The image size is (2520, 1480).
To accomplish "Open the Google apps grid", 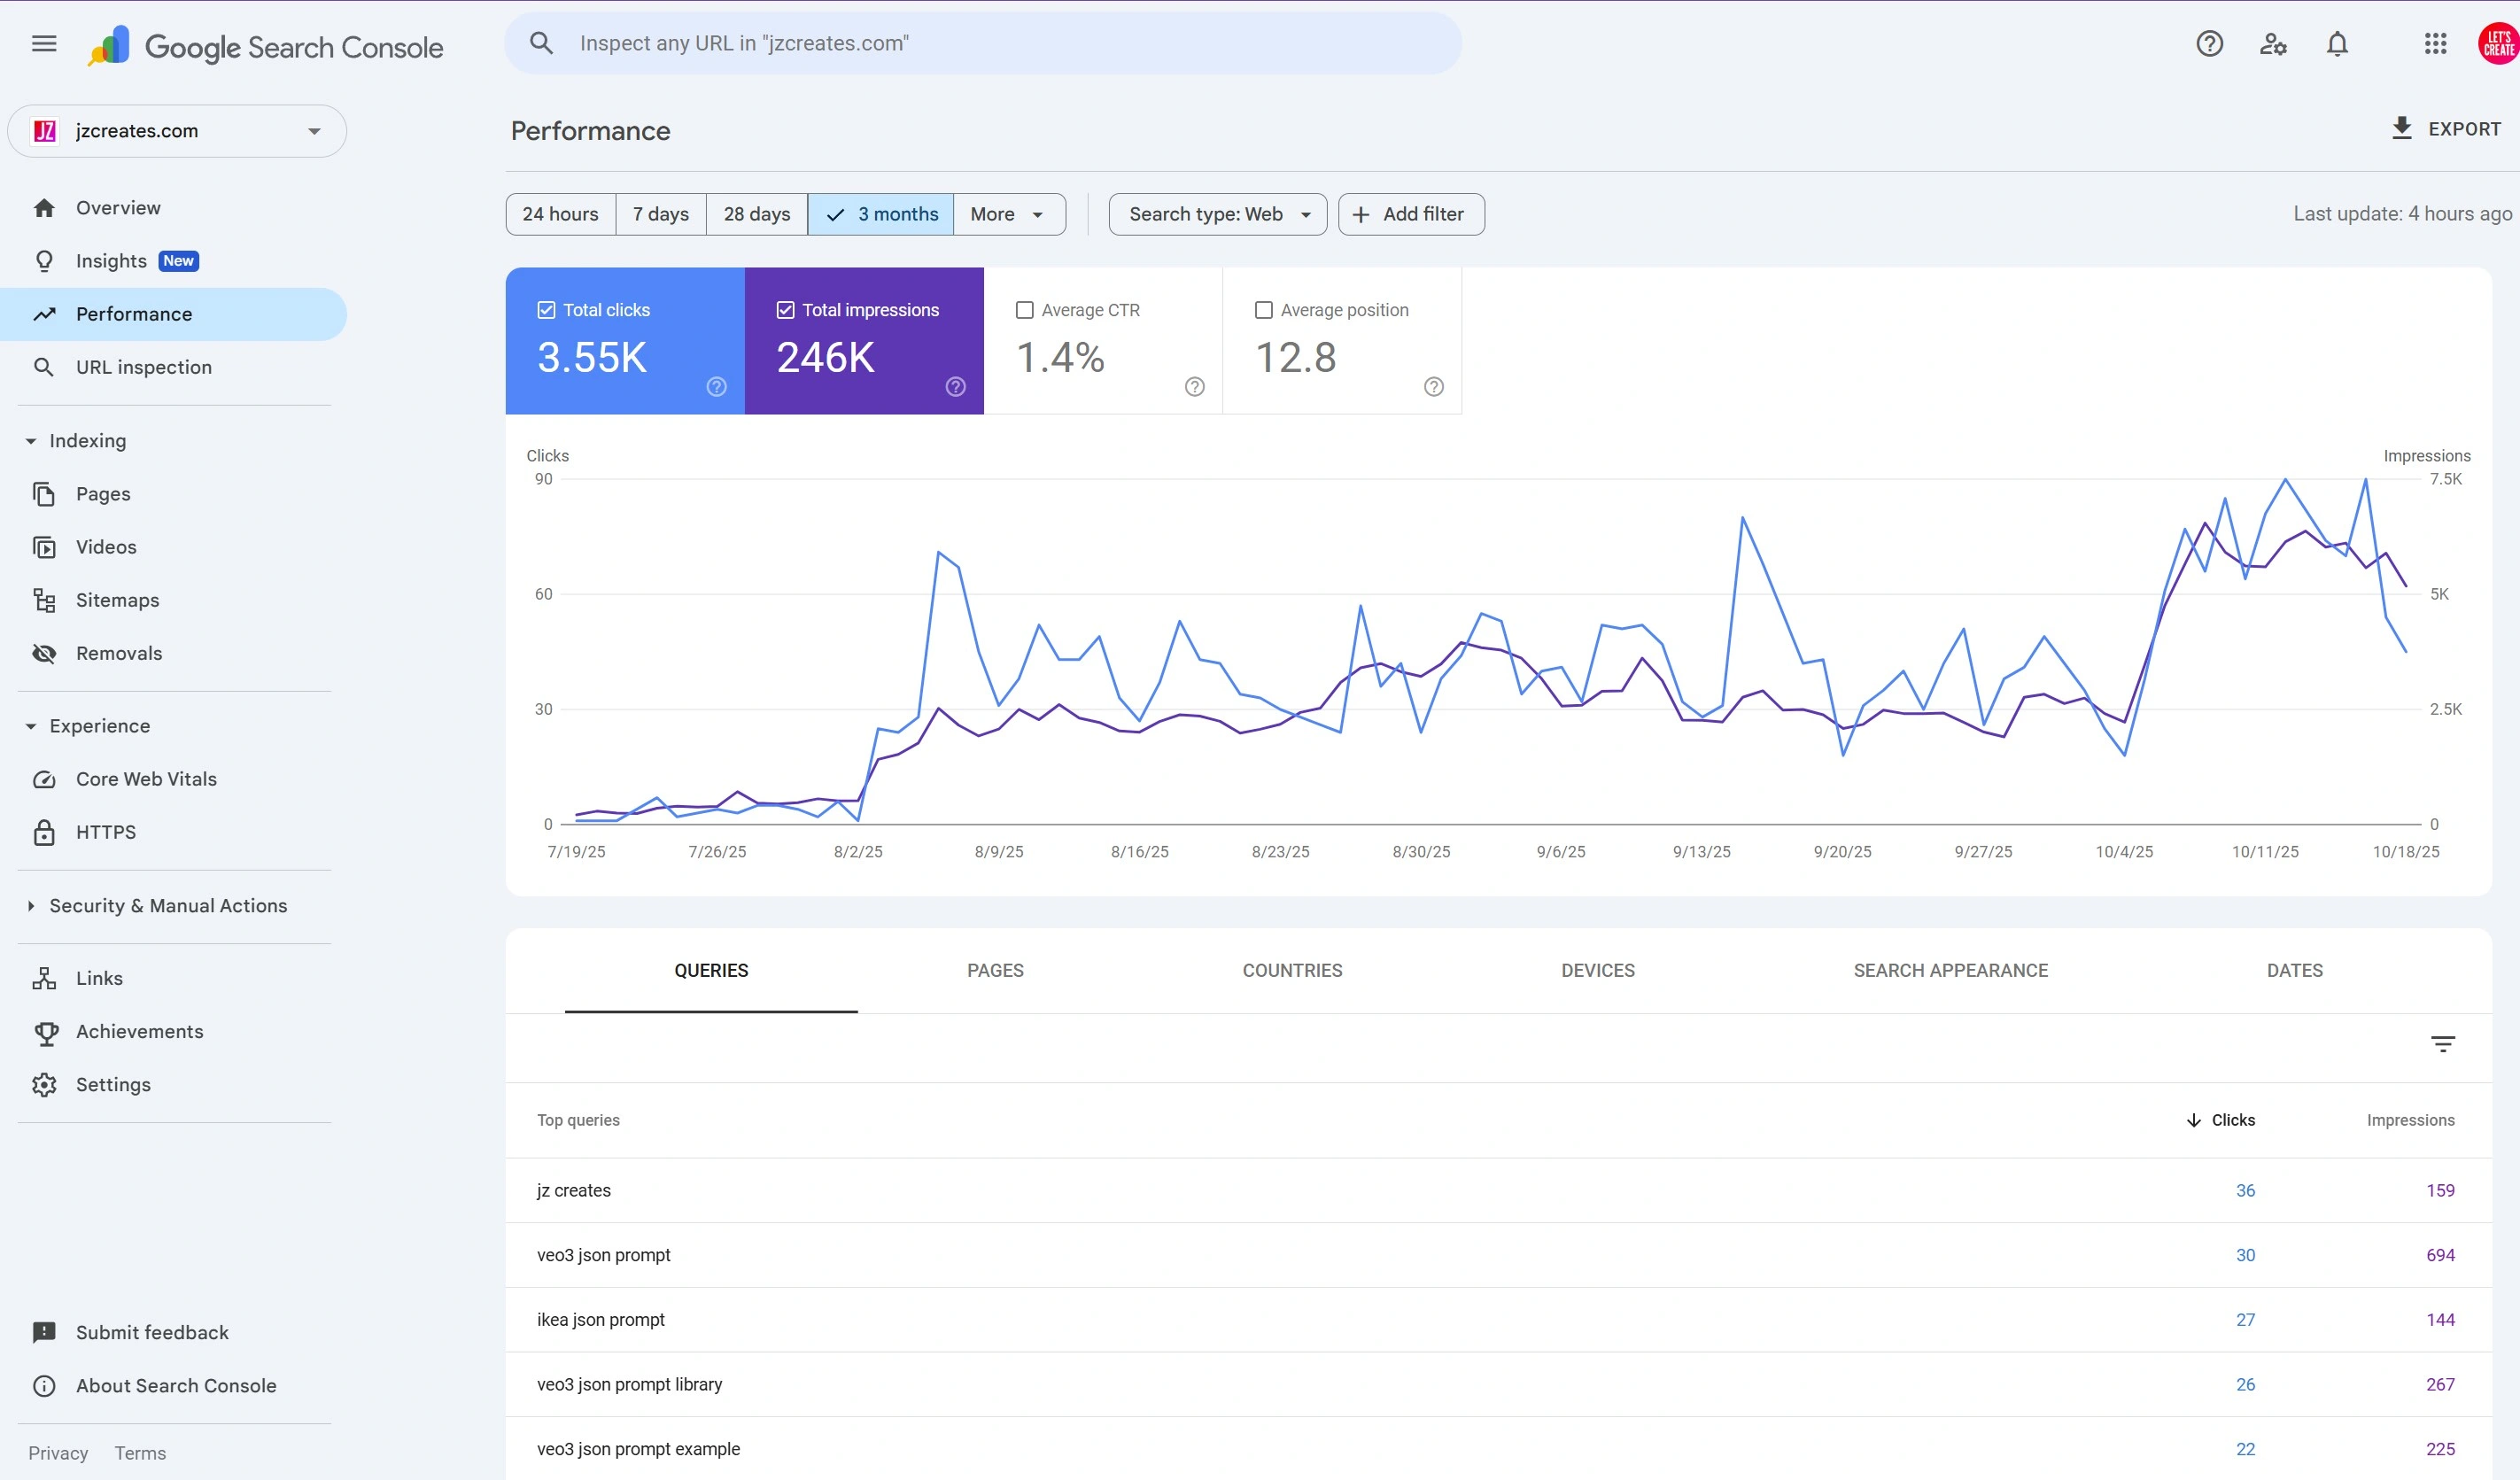I will coord(2435,44).
